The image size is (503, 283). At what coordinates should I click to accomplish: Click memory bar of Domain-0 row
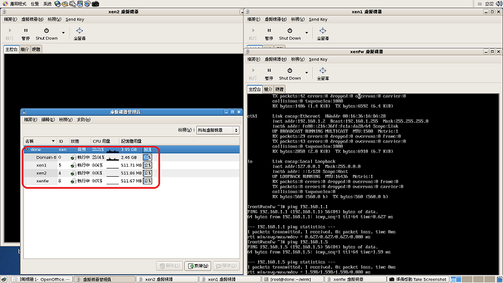147,158
